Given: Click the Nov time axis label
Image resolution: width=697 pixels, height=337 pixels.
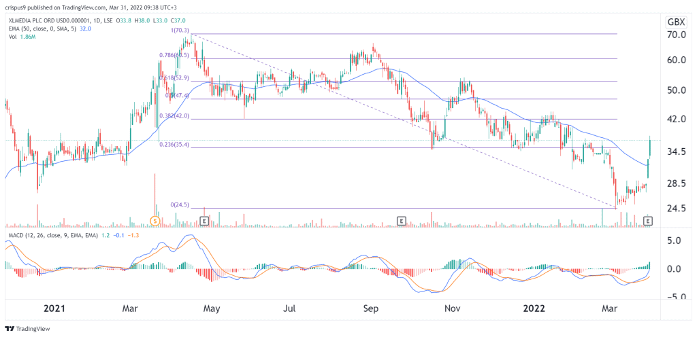Looking at the screenshot, I should [453, 308].
